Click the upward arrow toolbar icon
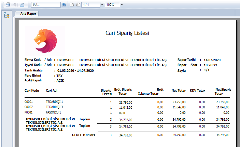 coord(15,5)
